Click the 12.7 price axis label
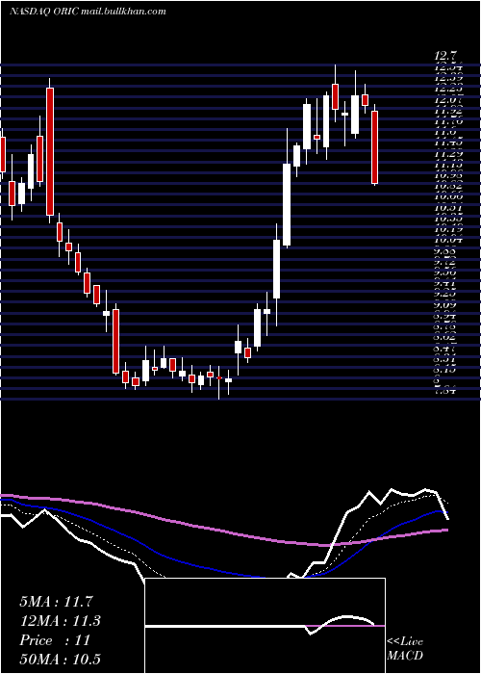 [445, 56]
